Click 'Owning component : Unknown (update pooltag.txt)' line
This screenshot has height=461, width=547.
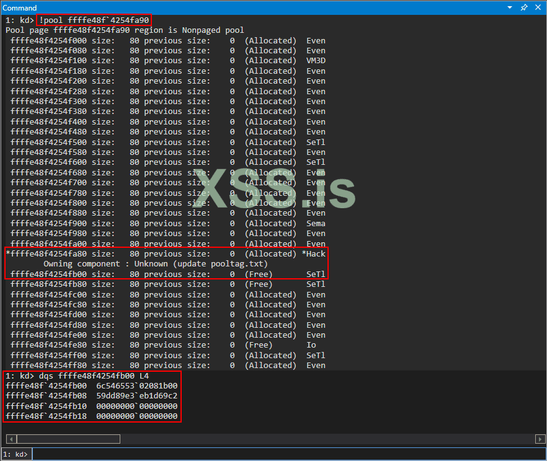pos(156,264)
